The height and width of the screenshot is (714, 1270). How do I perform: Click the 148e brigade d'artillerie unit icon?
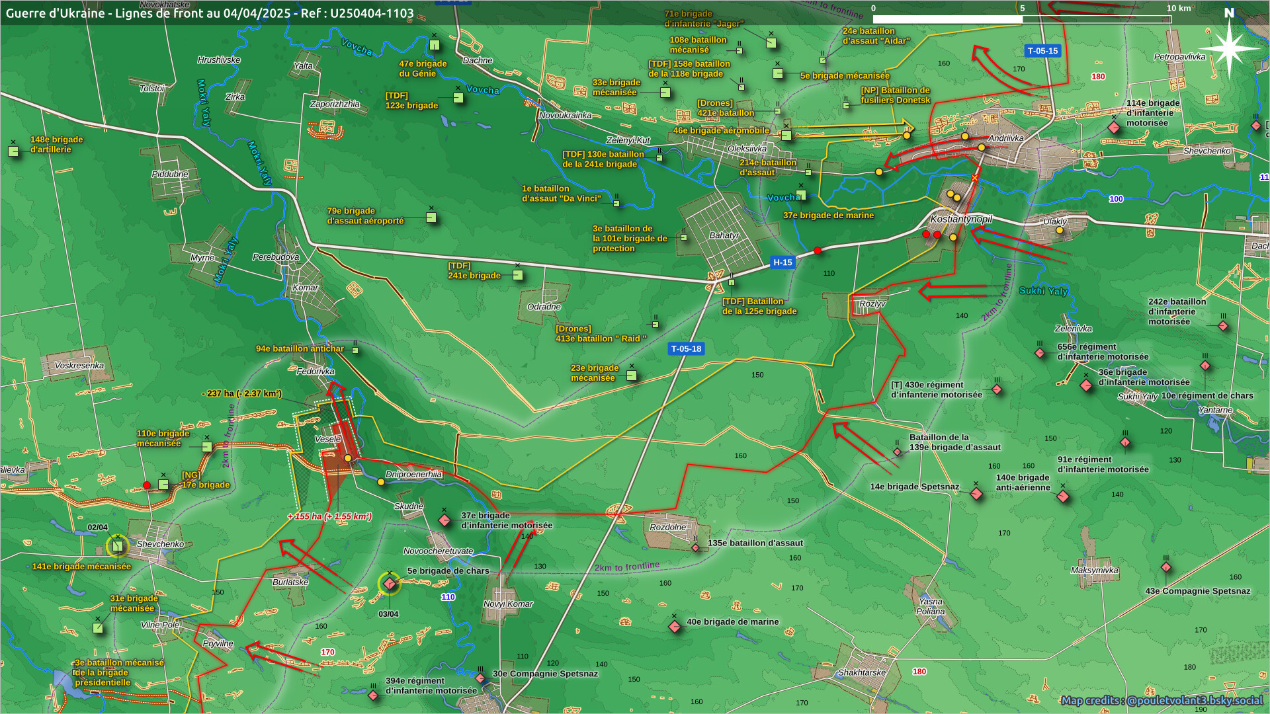point(13,151)
